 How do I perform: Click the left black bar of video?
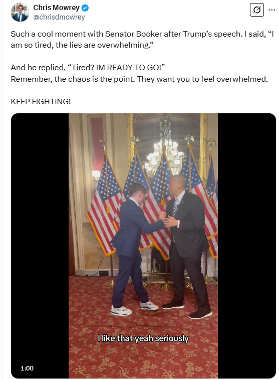coord(40,246)
